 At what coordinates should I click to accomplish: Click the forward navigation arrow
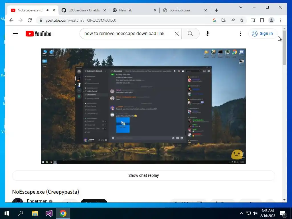click(21, 20)
